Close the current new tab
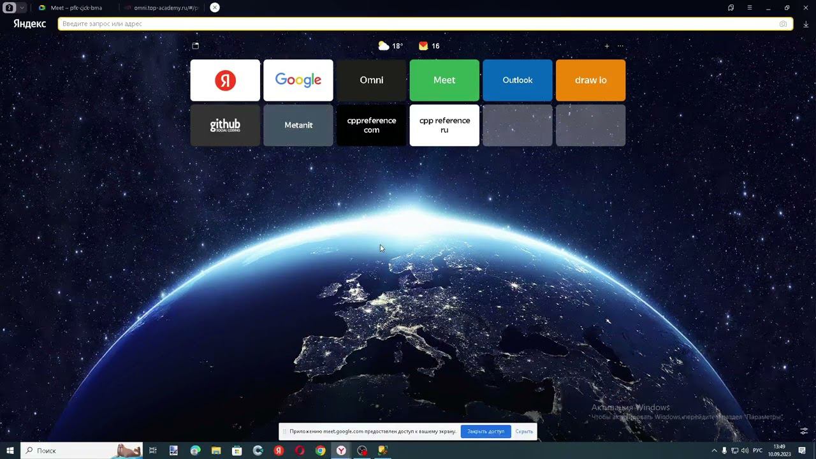 (x=215, y=8)
